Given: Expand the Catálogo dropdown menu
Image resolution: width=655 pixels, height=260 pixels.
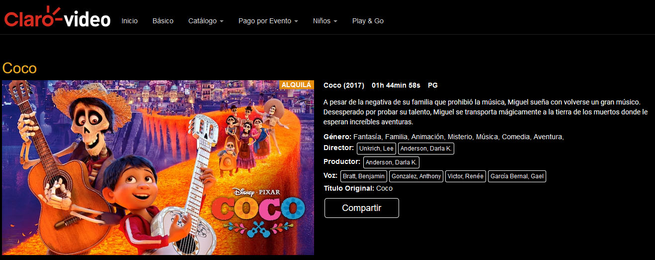Looking at the screenshot, I should [x=206, y=21].
